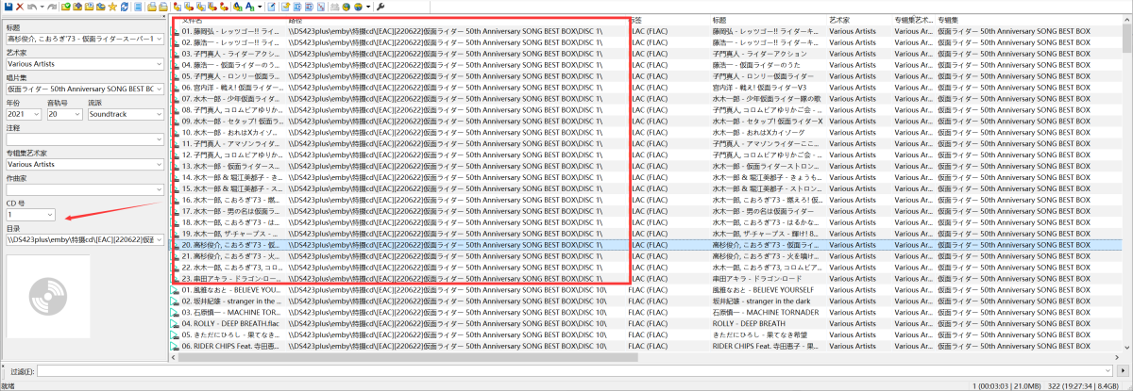Change directory using folder icon with green check
Image resolution: width=1133 pixels, height=391 pixels.
click(x=66, y=7)
